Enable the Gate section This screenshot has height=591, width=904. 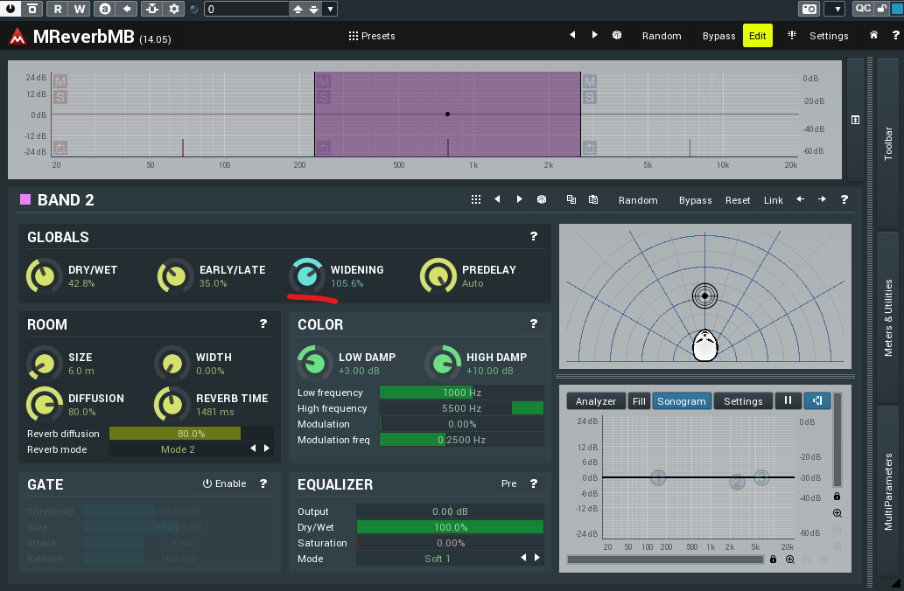coord(224,483)
